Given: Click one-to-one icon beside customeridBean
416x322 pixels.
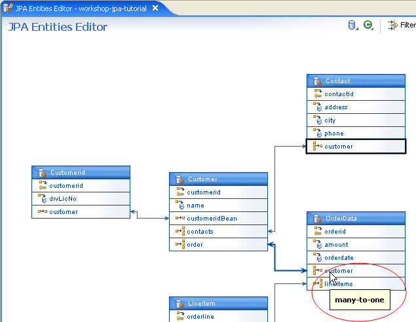Looking at the screenshot, I should [180, 218].
